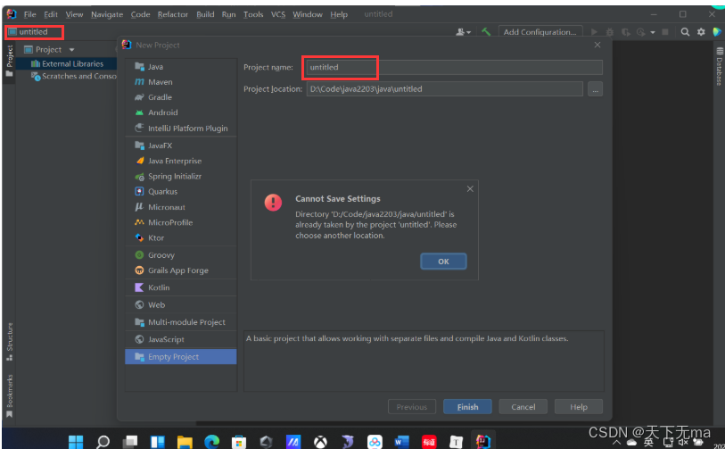Open the user account dropdown icon
This screenshot has width=725, height=449.
tap(463, 32)
